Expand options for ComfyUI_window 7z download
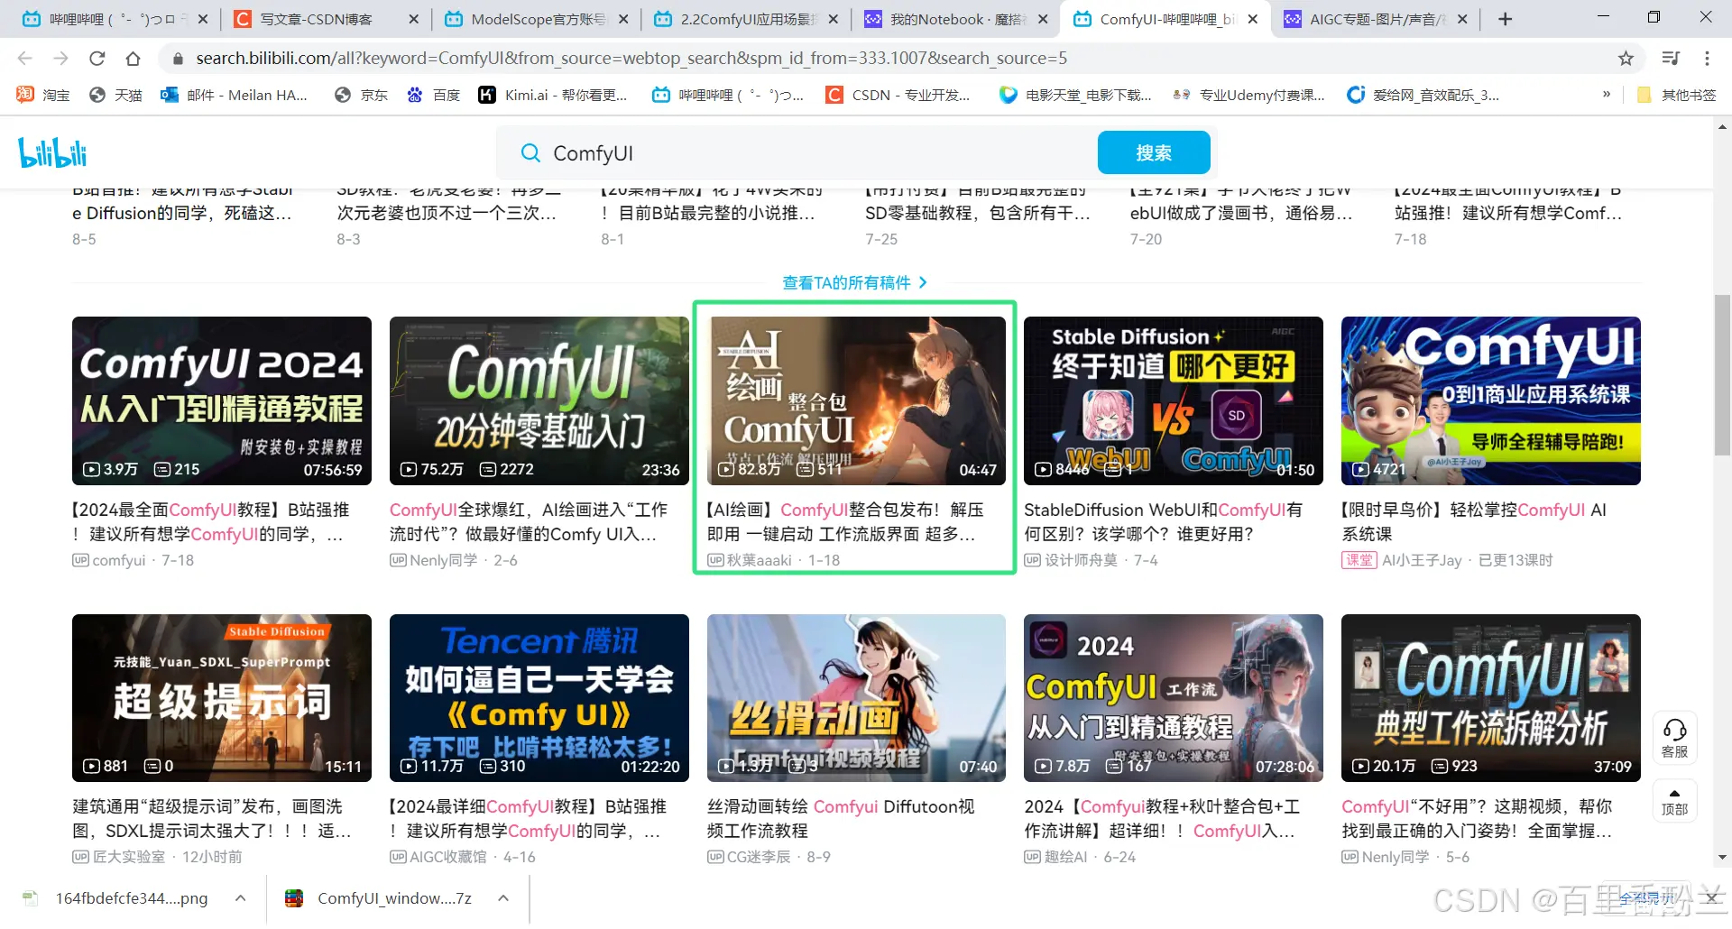Screen dimensions: 1732x929 pos(503,898)
